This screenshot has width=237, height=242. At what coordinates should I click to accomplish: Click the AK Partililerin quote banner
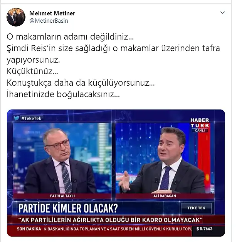(x=110, y=220)
